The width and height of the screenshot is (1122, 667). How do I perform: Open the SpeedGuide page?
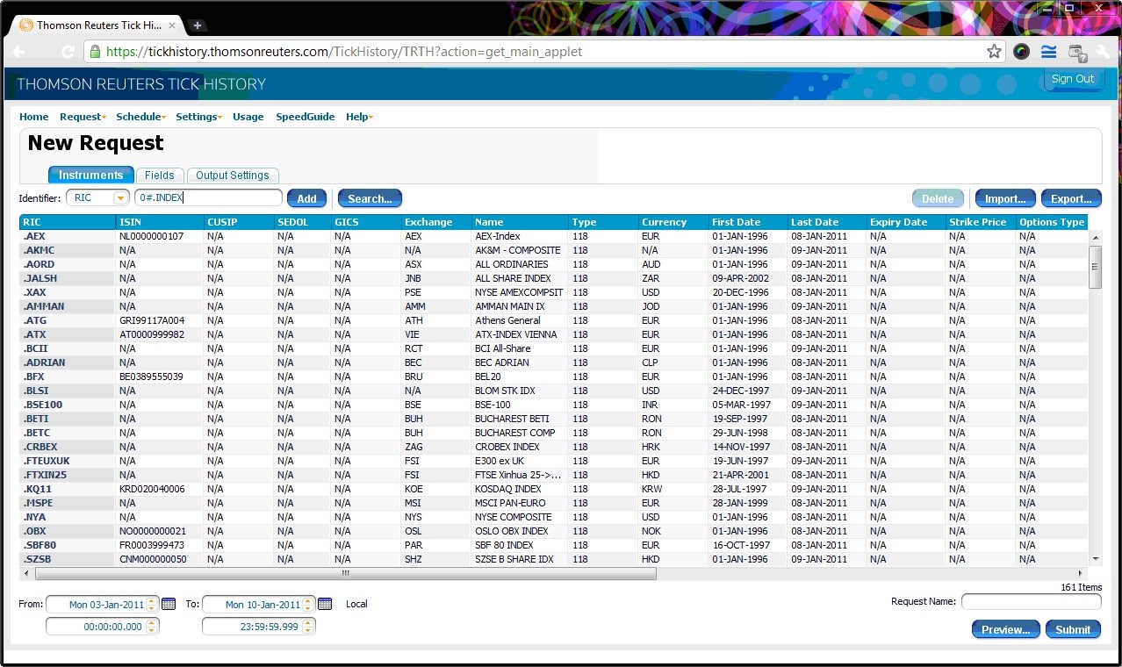tap(306, 117)
